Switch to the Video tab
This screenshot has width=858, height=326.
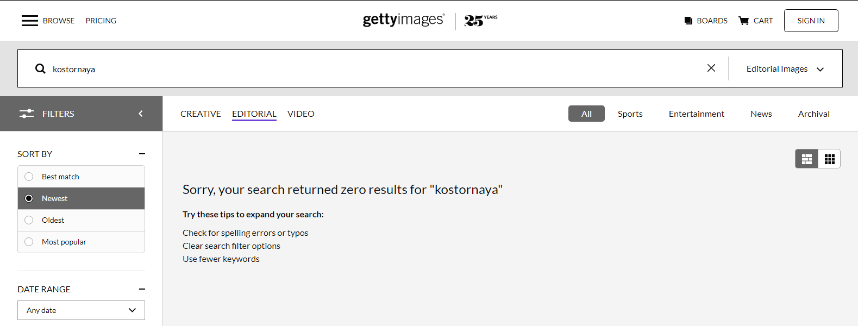tap(300, 114)
